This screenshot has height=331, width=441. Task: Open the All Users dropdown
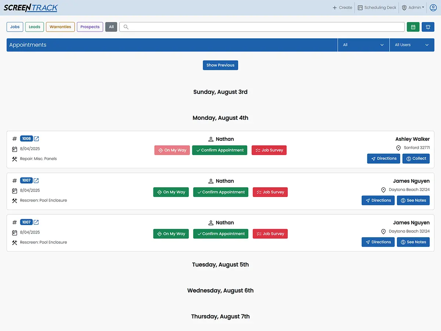tap(412, 45)
